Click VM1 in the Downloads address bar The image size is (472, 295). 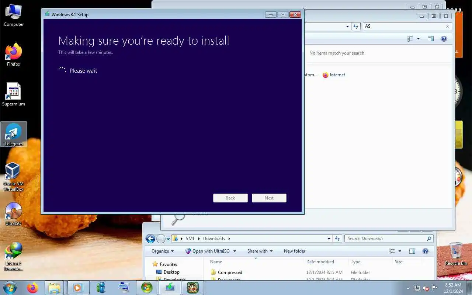tap(190, 239)
